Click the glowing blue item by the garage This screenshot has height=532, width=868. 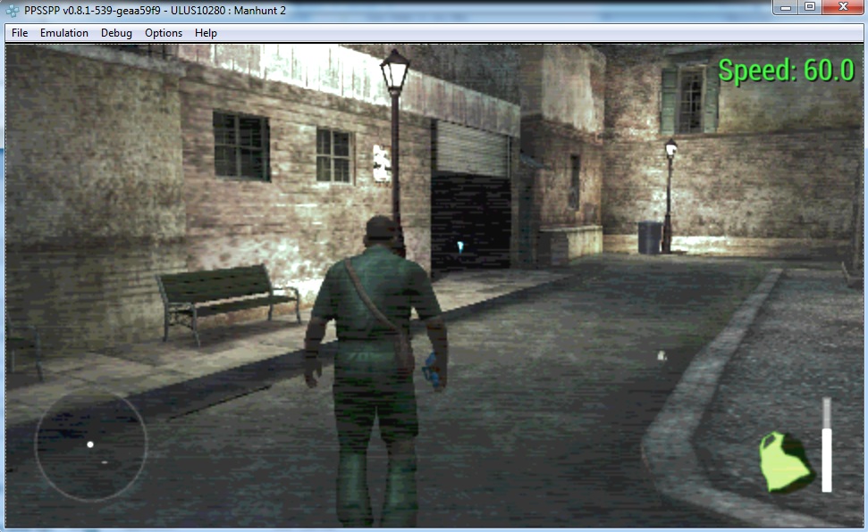[x=460, y=246]
